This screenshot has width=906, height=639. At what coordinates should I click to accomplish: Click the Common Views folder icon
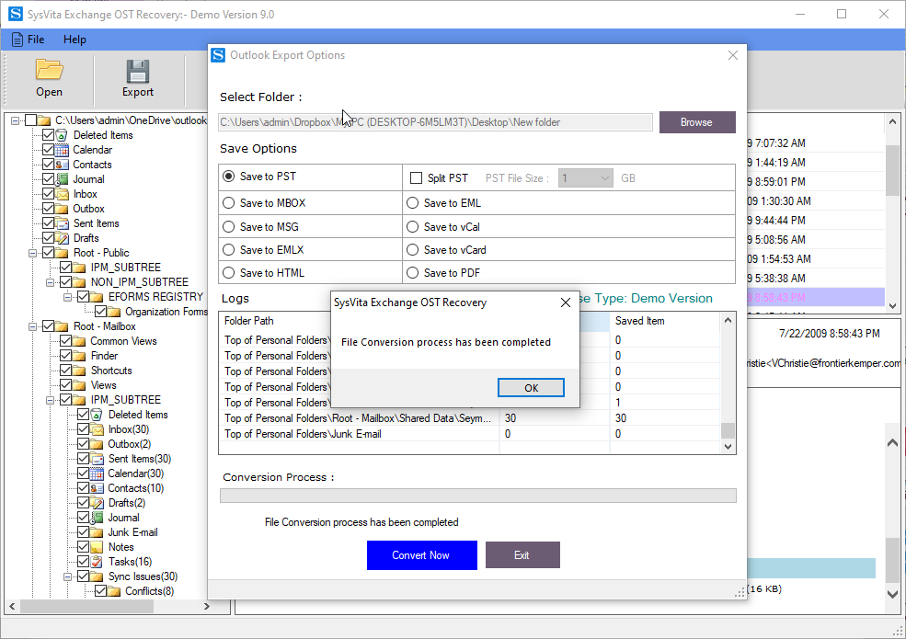click(x=79, y=341)
